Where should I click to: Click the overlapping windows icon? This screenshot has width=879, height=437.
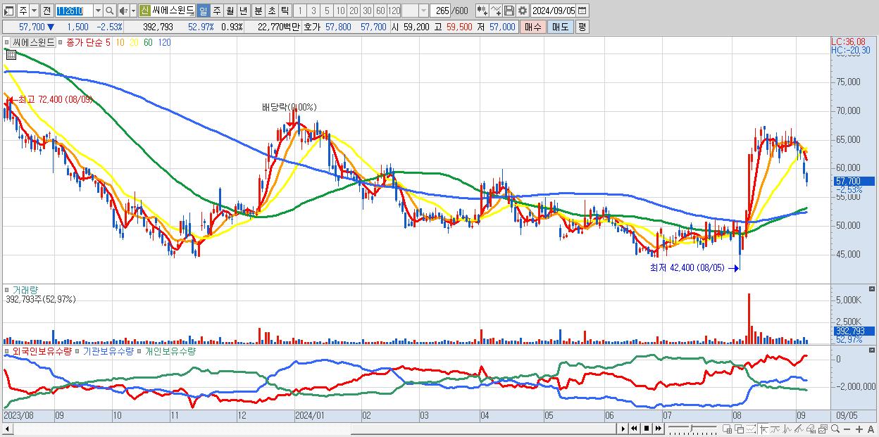point(739,429)
